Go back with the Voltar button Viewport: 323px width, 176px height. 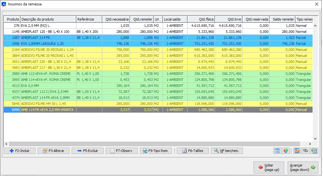pos(269,167)
